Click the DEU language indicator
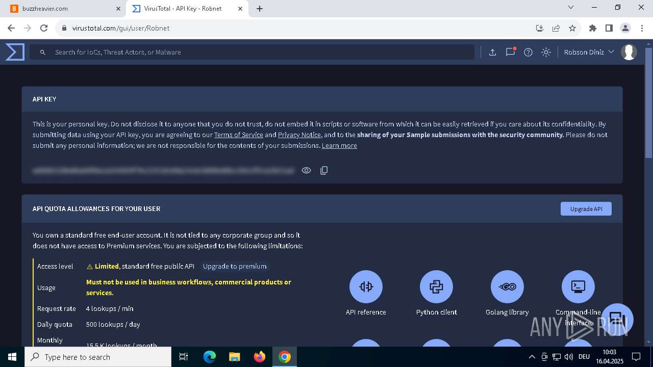 [584, 357]
